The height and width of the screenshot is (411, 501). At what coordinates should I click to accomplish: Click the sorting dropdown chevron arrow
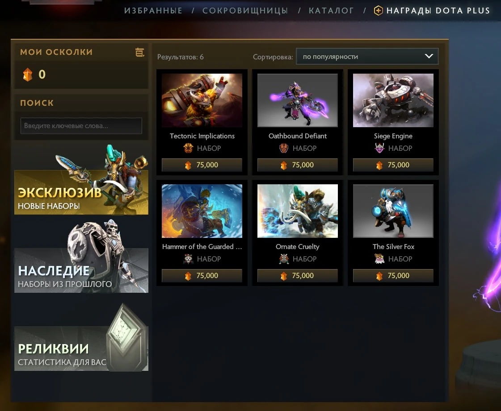point(429,56)
